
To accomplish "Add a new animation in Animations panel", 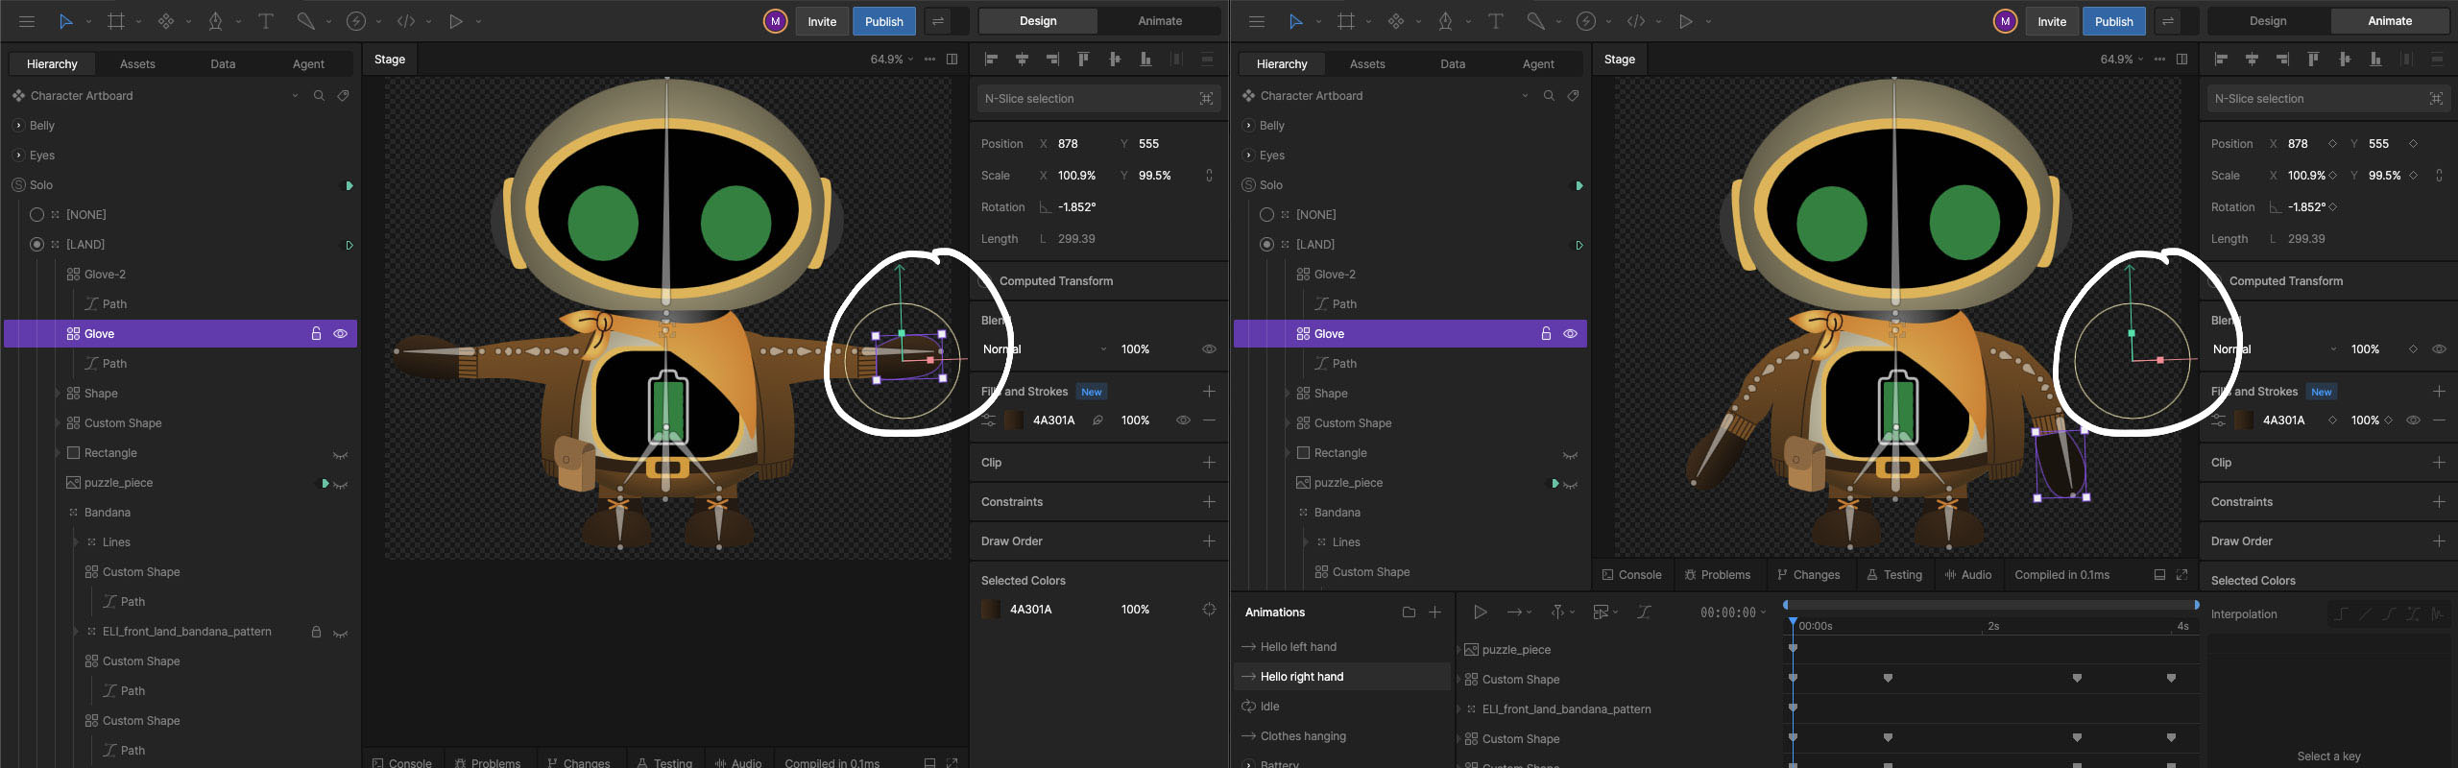I will pos(1434,612).
